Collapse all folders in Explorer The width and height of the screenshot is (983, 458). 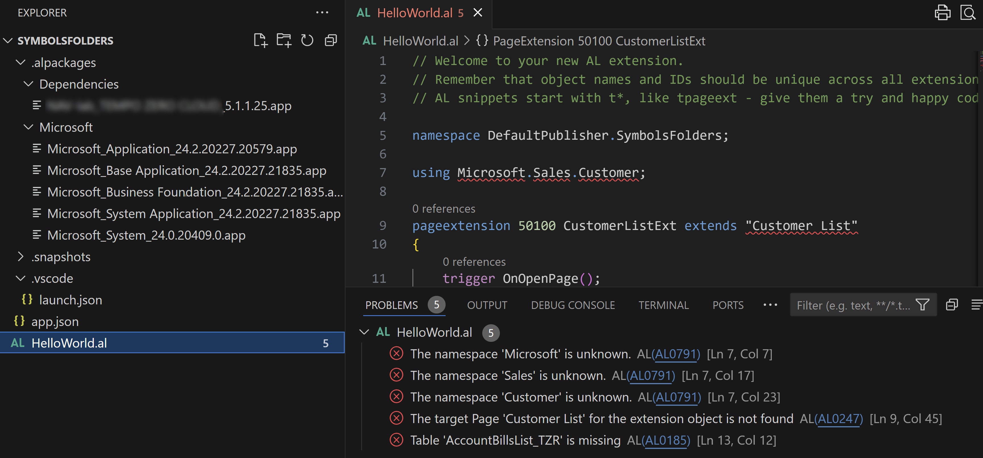(x=331, y=40)
